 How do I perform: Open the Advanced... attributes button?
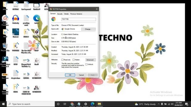tap(90, 60)
